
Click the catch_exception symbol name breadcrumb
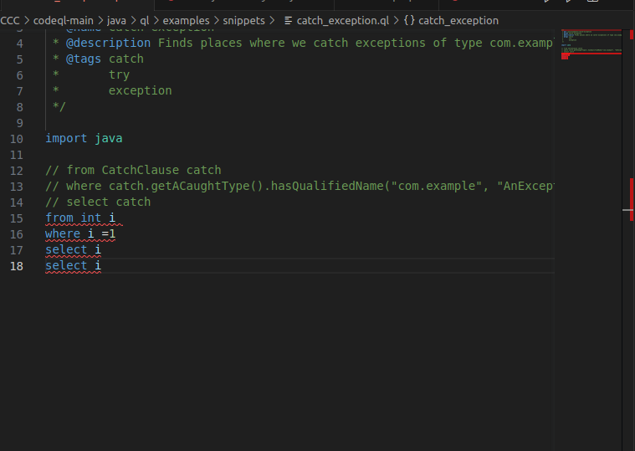tap(458, 20)
